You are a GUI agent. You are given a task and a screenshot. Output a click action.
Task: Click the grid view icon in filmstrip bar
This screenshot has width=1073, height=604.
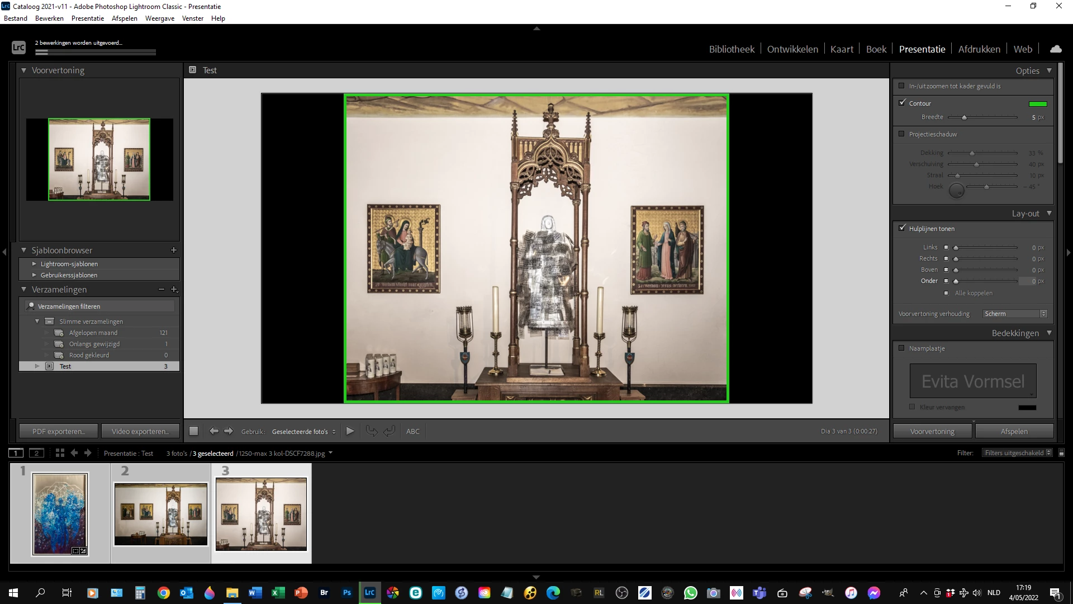[x=60, y=453]
